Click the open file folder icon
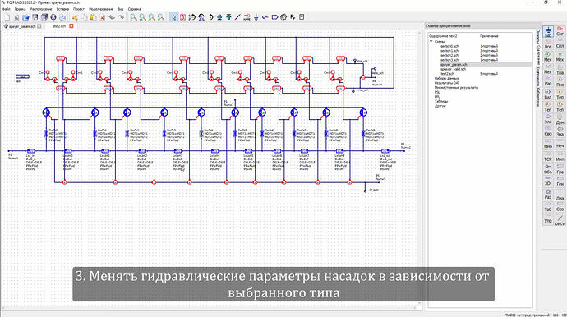This screenshot has width=567, height=317. pos(25,17)
